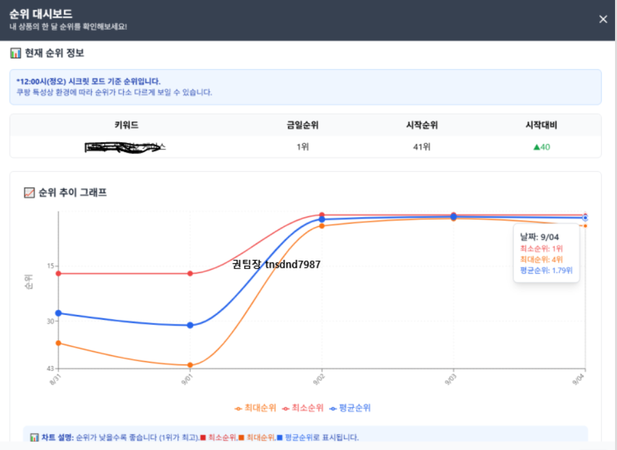Click the bar chart icon beside 현재 순위 정보
The width and height of the screenshot is (617, 450).
point(16,53)
